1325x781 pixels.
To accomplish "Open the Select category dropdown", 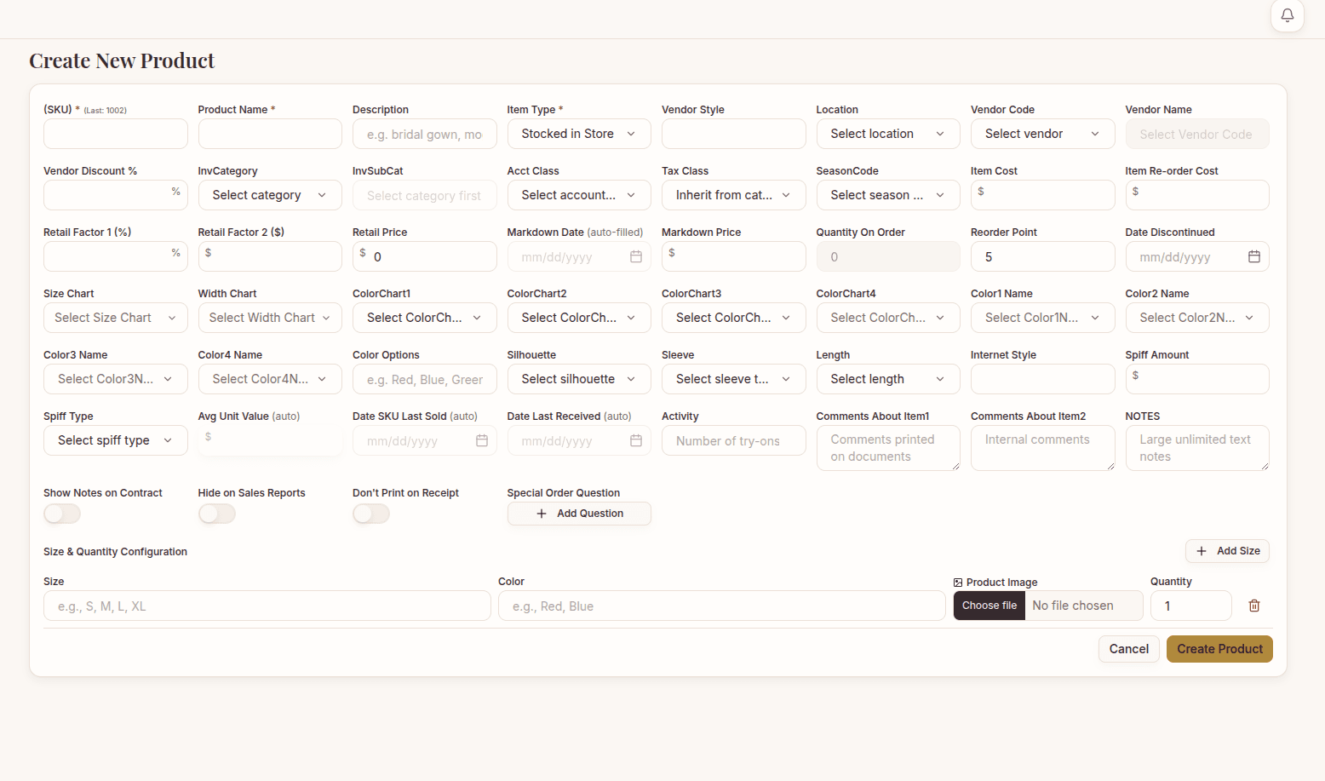I will (x=270, y=195).
